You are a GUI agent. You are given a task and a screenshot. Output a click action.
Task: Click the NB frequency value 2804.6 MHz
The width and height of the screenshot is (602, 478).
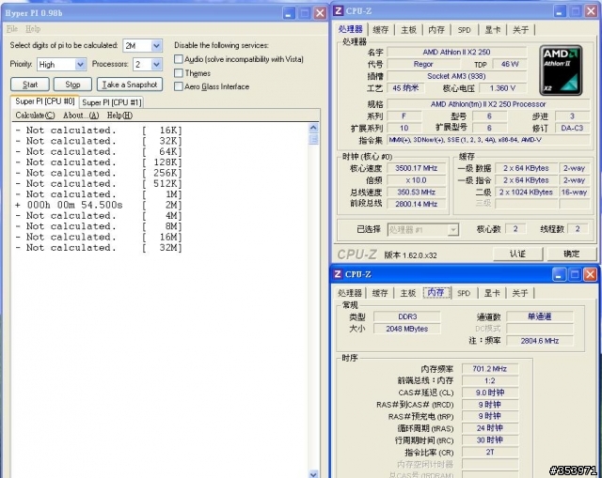click(x=539, y=341)
